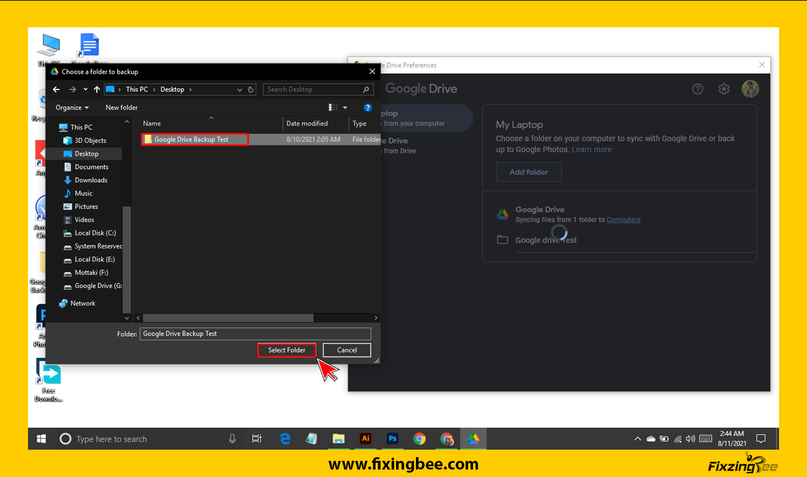Select Downloads in the navigation tree
The height and width of the screenshot is (477, 807).
click(x=91, y=180)
